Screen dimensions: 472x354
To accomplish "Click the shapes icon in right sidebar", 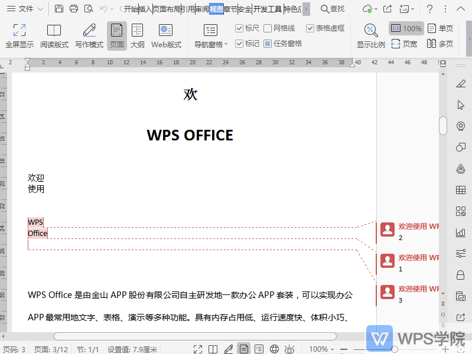I will coord(461,147).
